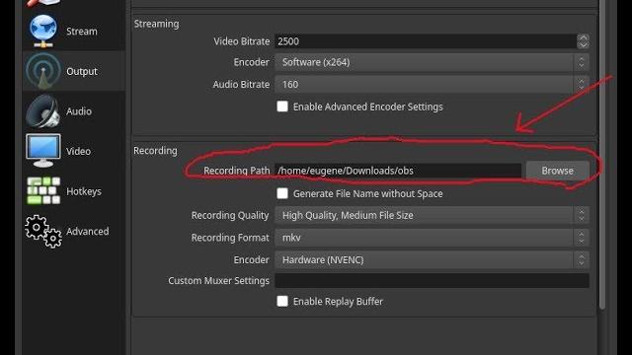Open the Recording Format mkv dropdown
This screenshot has width=632, height=355.
pyautogui.click(x=432, y=238)
